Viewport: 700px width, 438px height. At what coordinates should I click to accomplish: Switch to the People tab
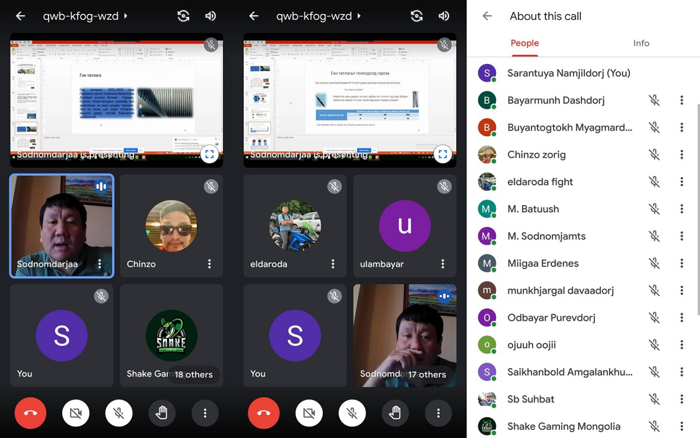tap(524, 43)
